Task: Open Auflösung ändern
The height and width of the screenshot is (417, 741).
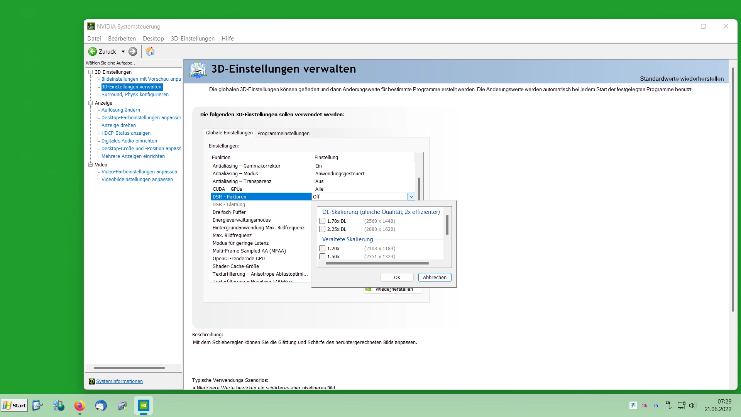Action: click(x=121, y=110)
